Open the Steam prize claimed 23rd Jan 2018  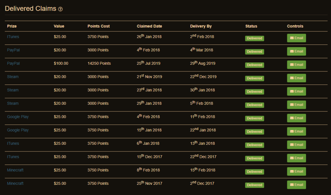13,90
